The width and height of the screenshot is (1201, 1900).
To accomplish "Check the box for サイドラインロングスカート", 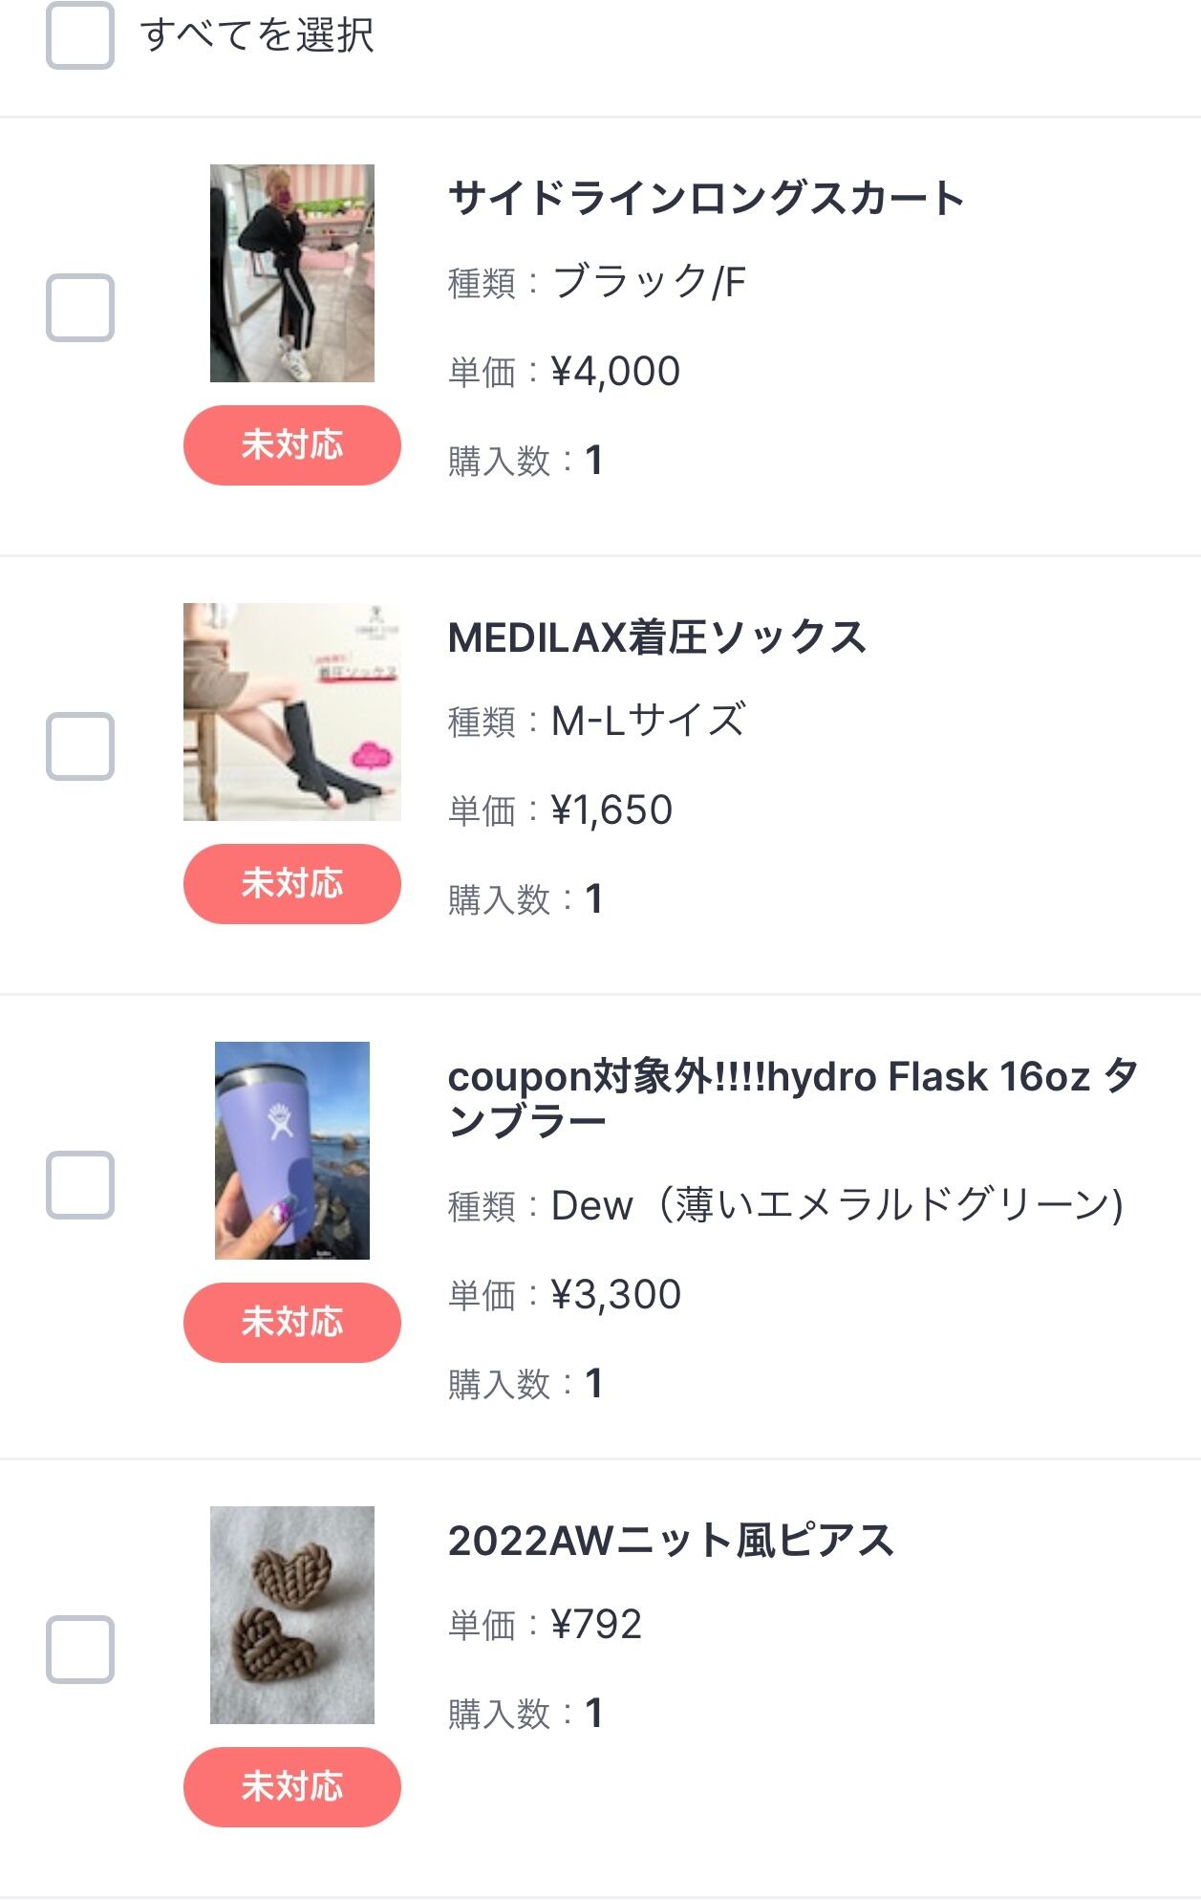I will click(80, 308).
